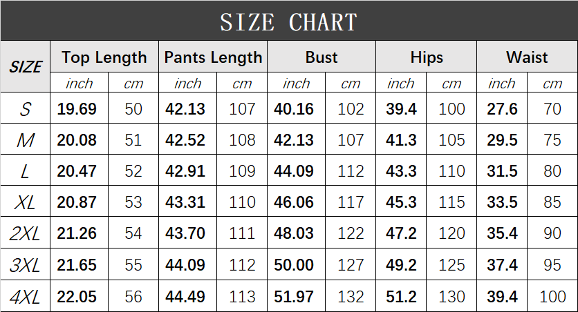Click the 2XL size row label
This screenshot has width=578, height=312.
26,234
